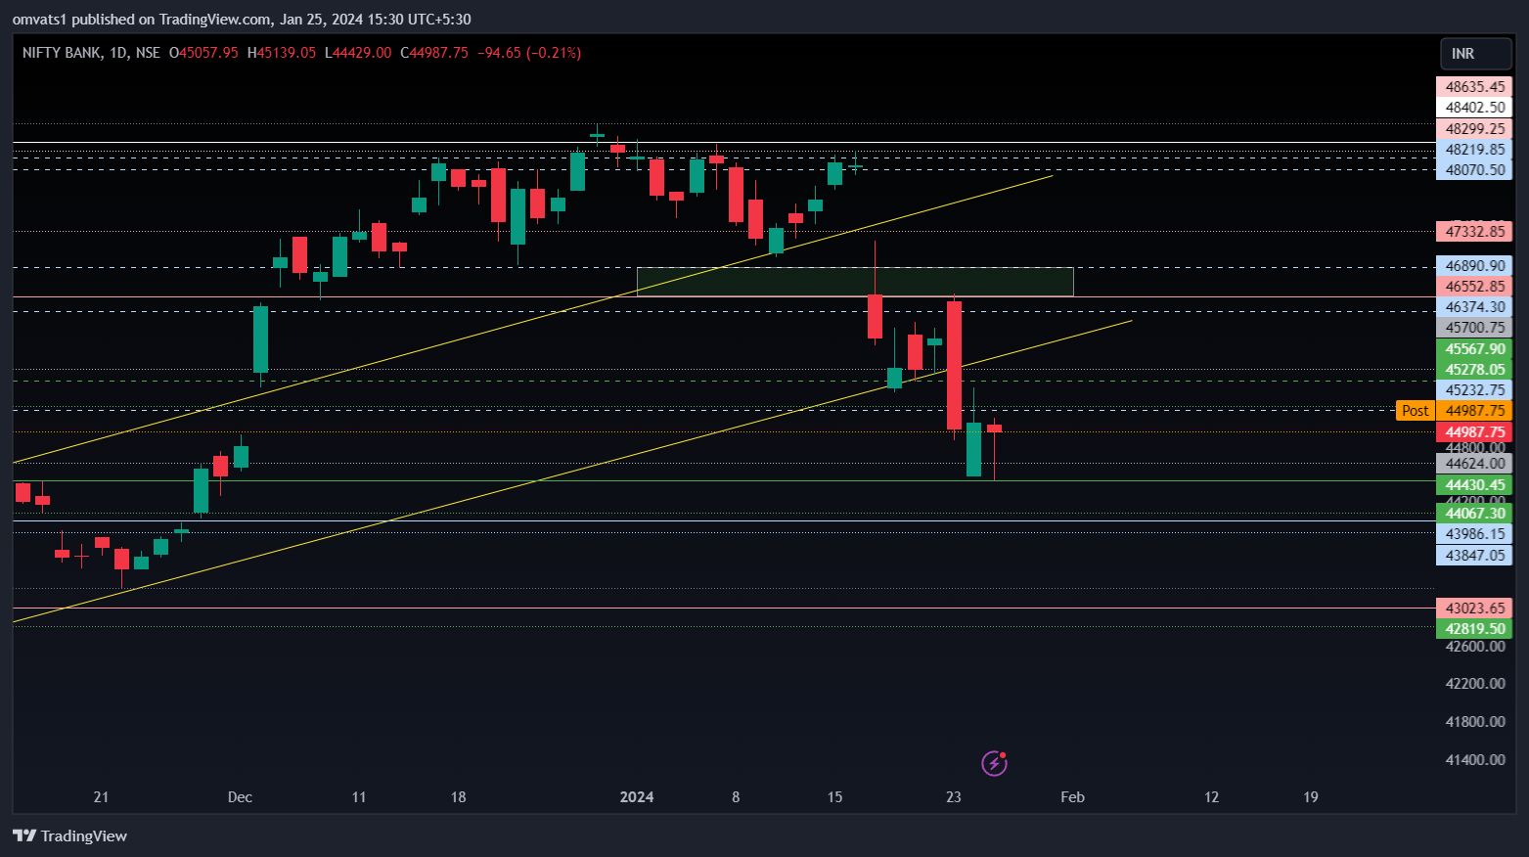1529x857 pixels.
Task: Select green price label 45567.90
Action: 1474,349
